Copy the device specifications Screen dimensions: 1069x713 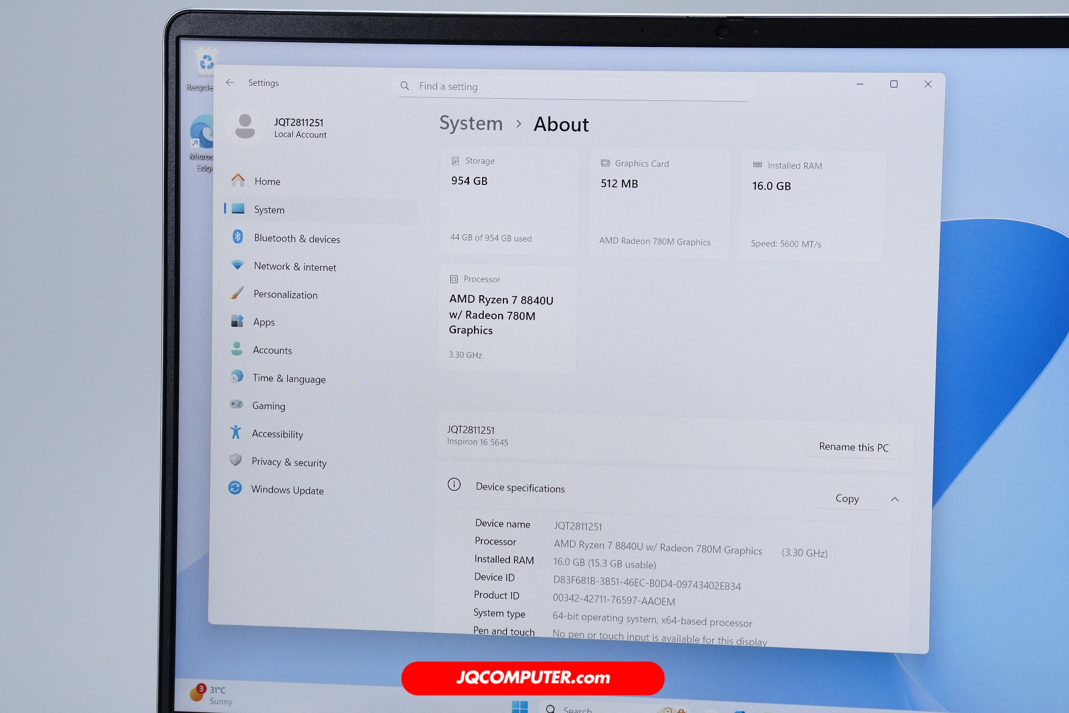tap(847, 499)
